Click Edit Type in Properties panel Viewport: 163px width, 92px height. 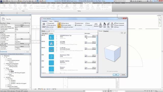[x=27, y=23]
